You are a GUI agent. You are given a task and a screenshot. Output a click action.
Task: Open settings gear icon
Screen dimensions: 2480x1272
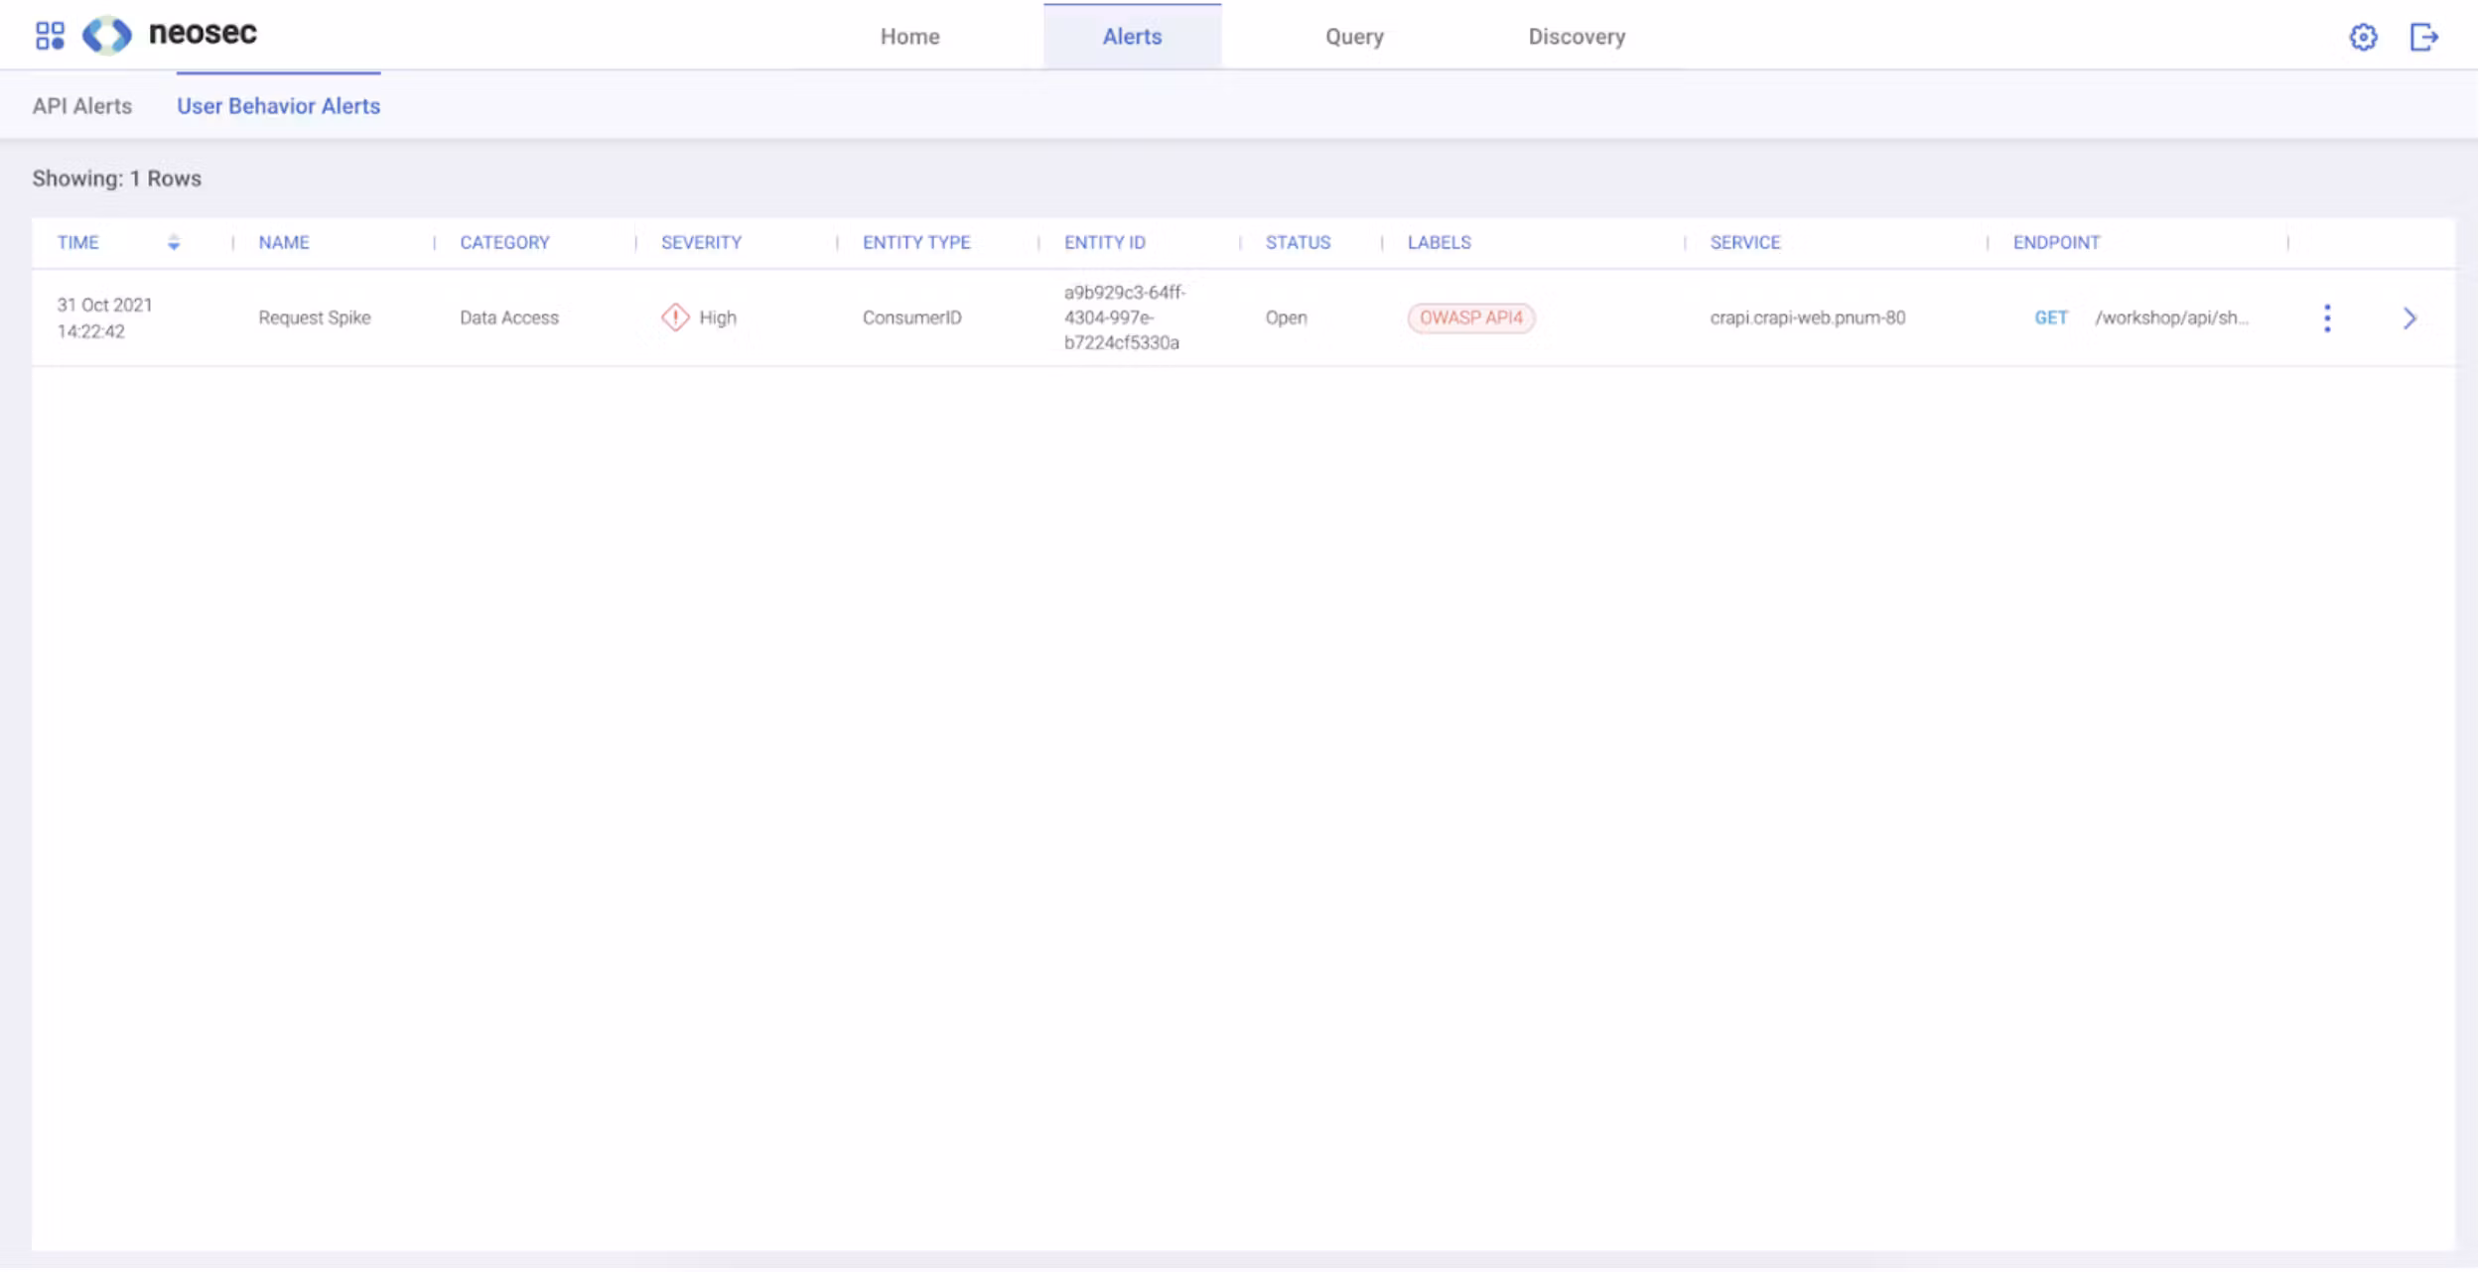click(2365, 37)
